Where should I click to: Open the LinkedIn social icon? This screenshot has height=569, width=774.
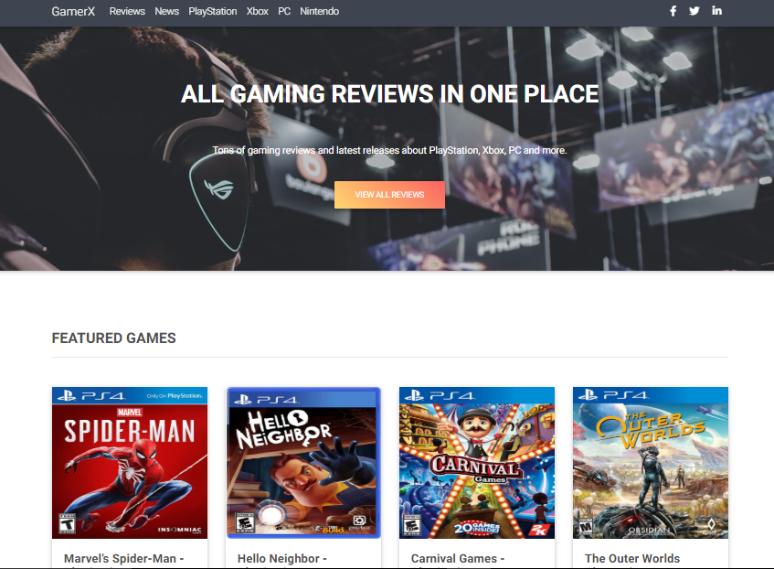pos(716,10)
